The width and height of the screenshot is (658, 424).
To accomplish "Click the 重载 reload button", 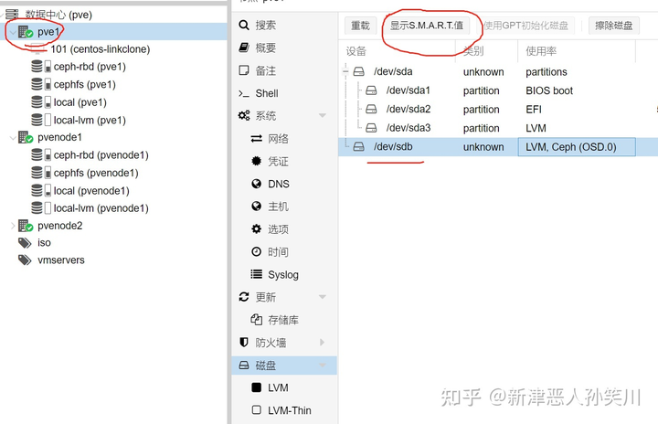I will 360,26.
